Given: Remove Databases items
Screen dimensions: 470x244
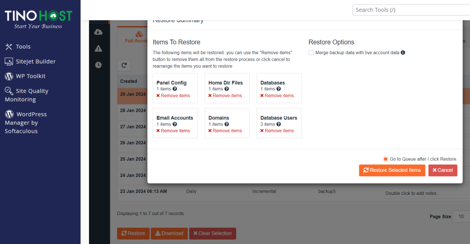Looking at the screenshot, I should [277, 96].
